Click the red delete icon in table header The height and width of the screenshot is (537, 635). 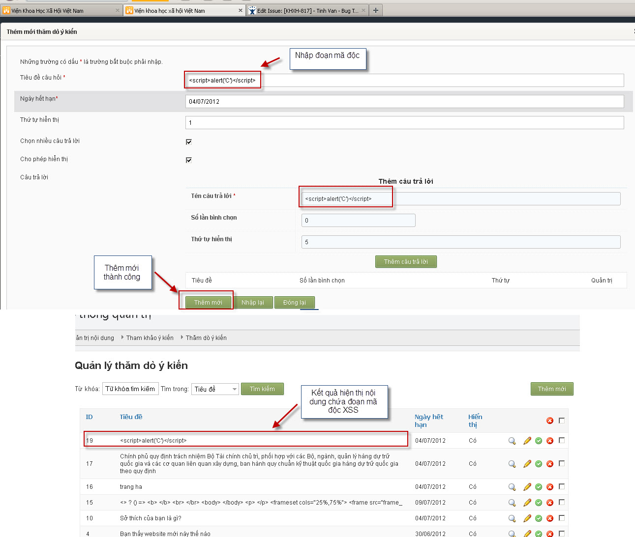click(550, 421)
